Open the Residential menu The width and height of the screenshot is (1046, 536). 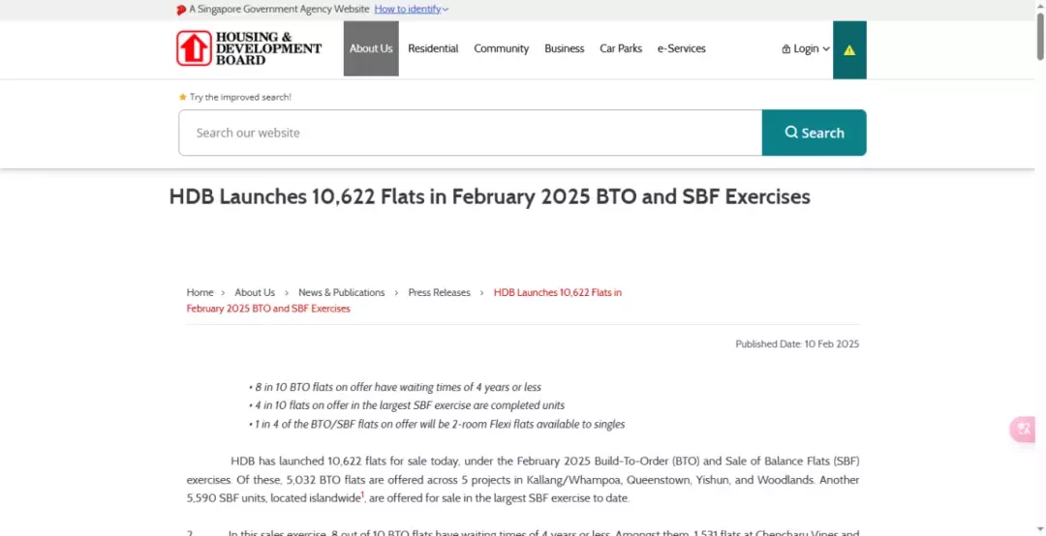tap(433, 48)
